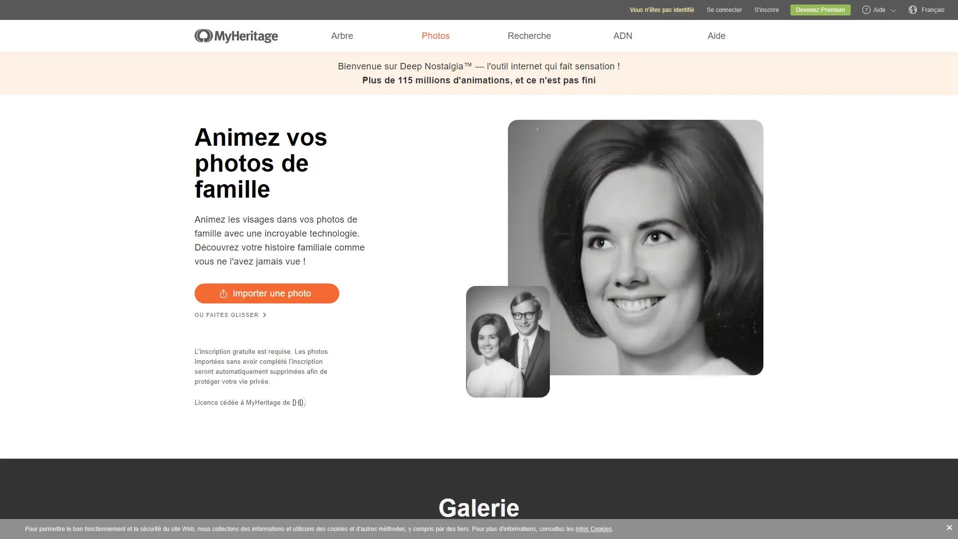Click the OU FAITES GLISSER chevron
This screenshot has height=539, width=958.
click(264, 315)
